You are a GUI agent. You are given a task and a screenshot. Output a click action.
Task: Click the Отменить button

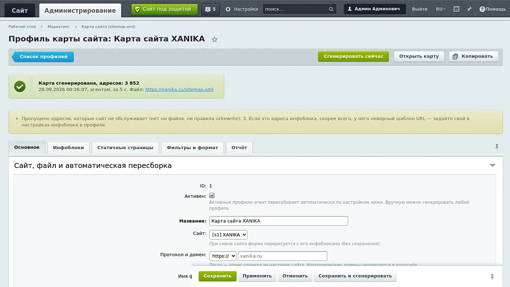pos(295,276)
